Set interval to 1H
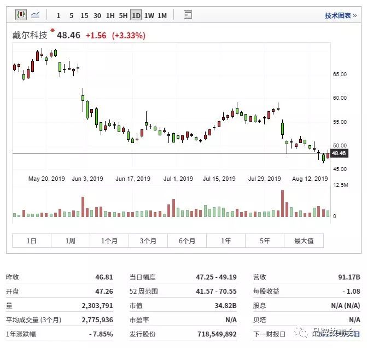 tap(110, 15)
